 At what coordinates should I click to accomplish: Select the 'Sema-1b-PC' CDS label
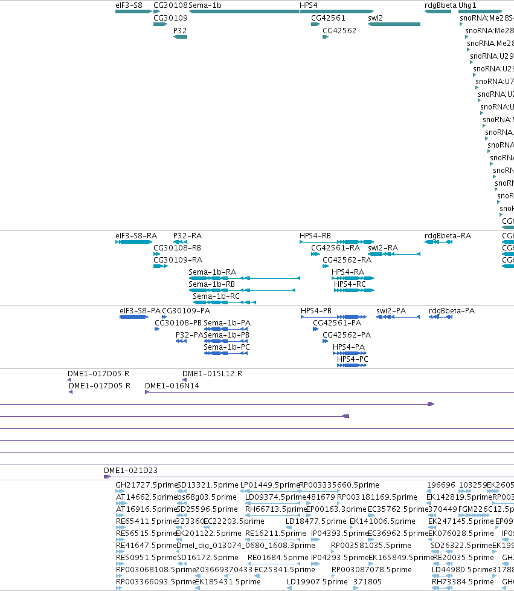tap(227, 347)
